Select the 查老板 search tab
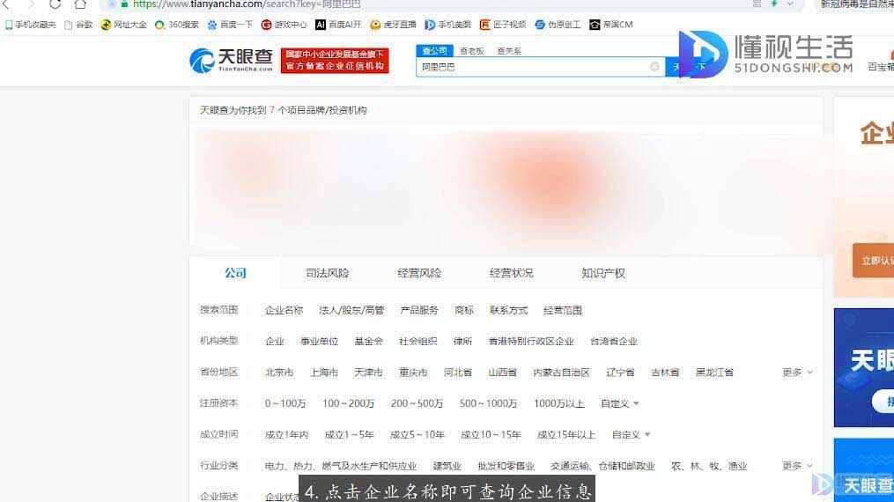Screen dimensions: 894x502 pos(471,51)
